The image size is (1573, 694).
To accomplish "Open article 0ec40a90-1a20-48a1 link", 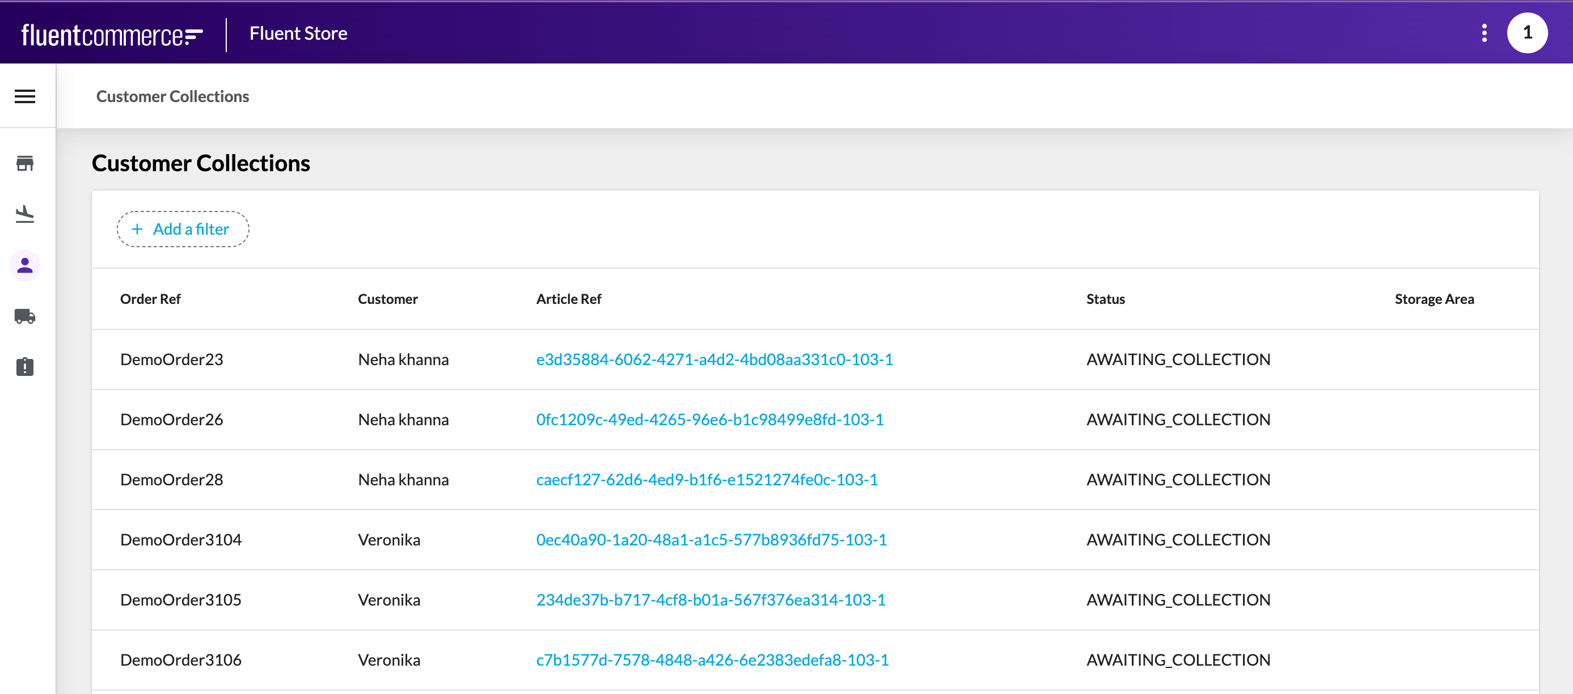I will [711, 540].
